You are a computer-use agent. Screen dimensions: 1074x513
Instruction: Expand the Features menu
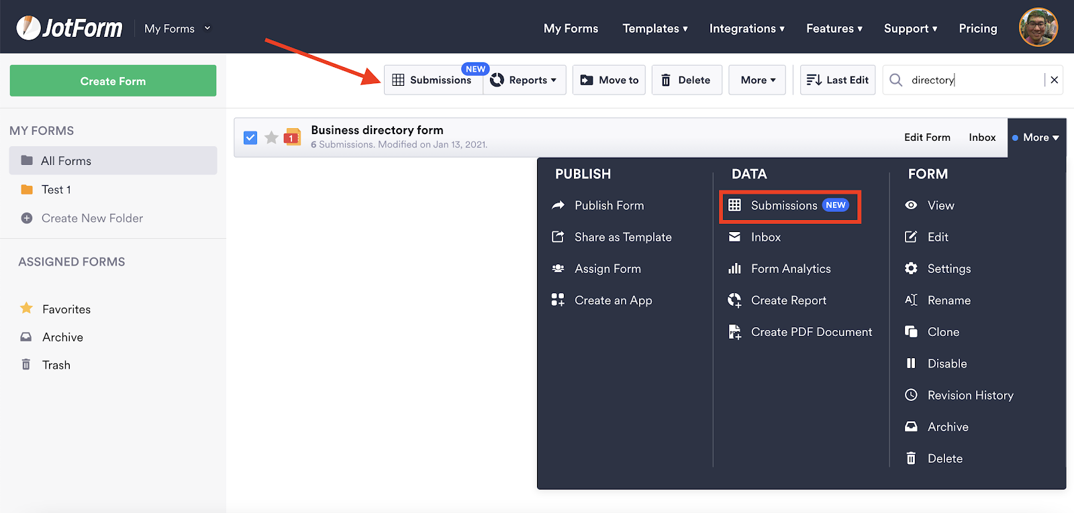[x=834, y=28]
